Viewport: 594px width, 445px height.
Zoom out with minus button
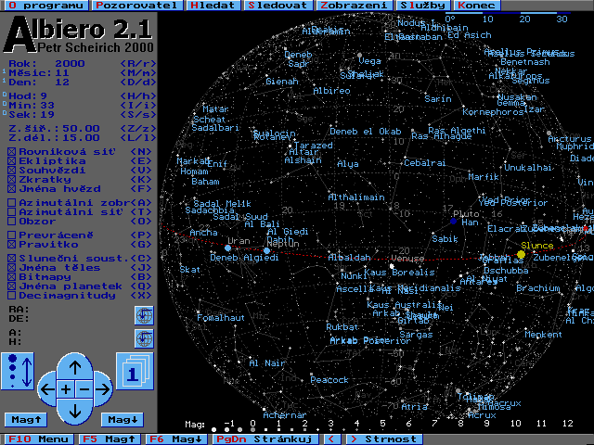(84, 389)
